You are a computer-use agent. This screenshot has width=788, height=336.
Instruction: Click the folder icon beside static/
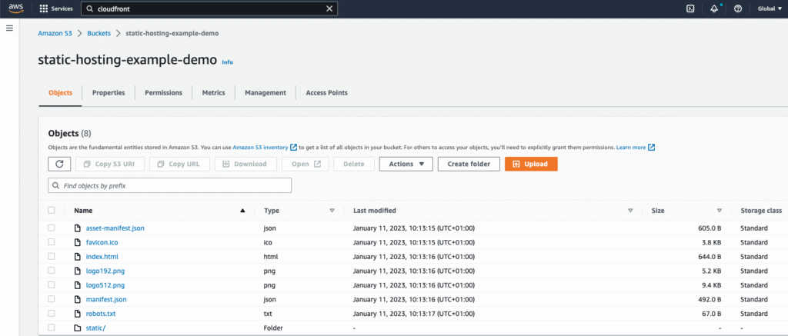[78, 328]
